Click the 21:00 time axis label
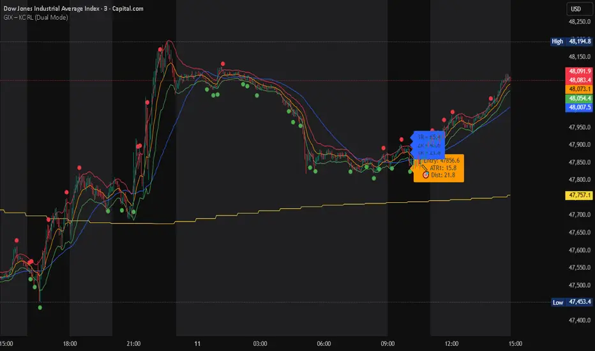 (x=133, y=344)
